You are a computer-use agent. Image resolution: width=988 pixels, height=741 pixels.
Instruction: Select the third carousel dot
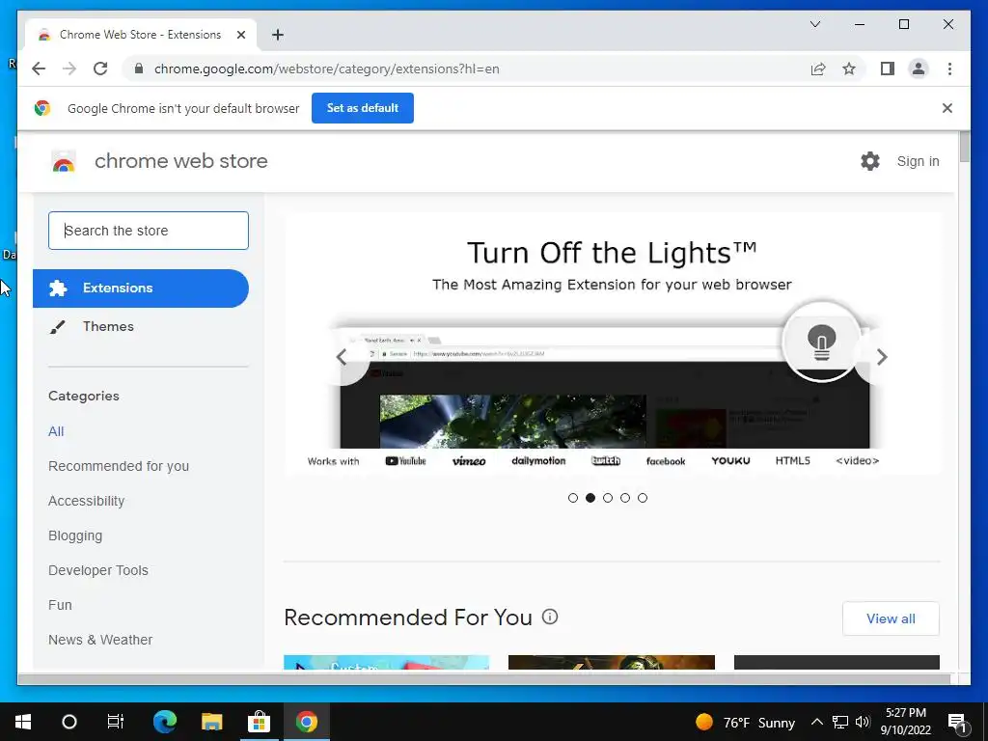tap(608, 498)
